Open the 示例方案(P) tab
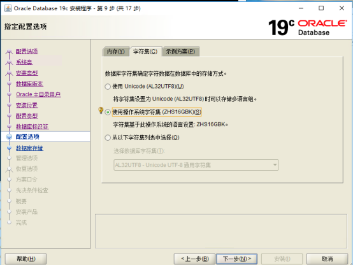This screenshot has height=265, width=353. (x=180, y=52)
